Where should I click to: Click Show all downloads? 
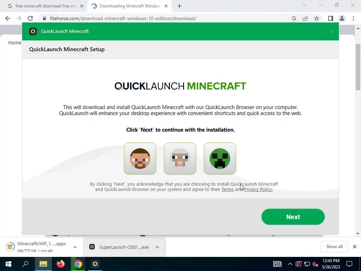pos(334,247)
